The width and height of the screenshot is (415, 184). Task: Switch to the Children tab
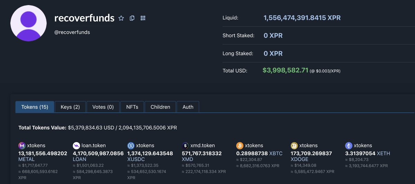coord(160,107)
